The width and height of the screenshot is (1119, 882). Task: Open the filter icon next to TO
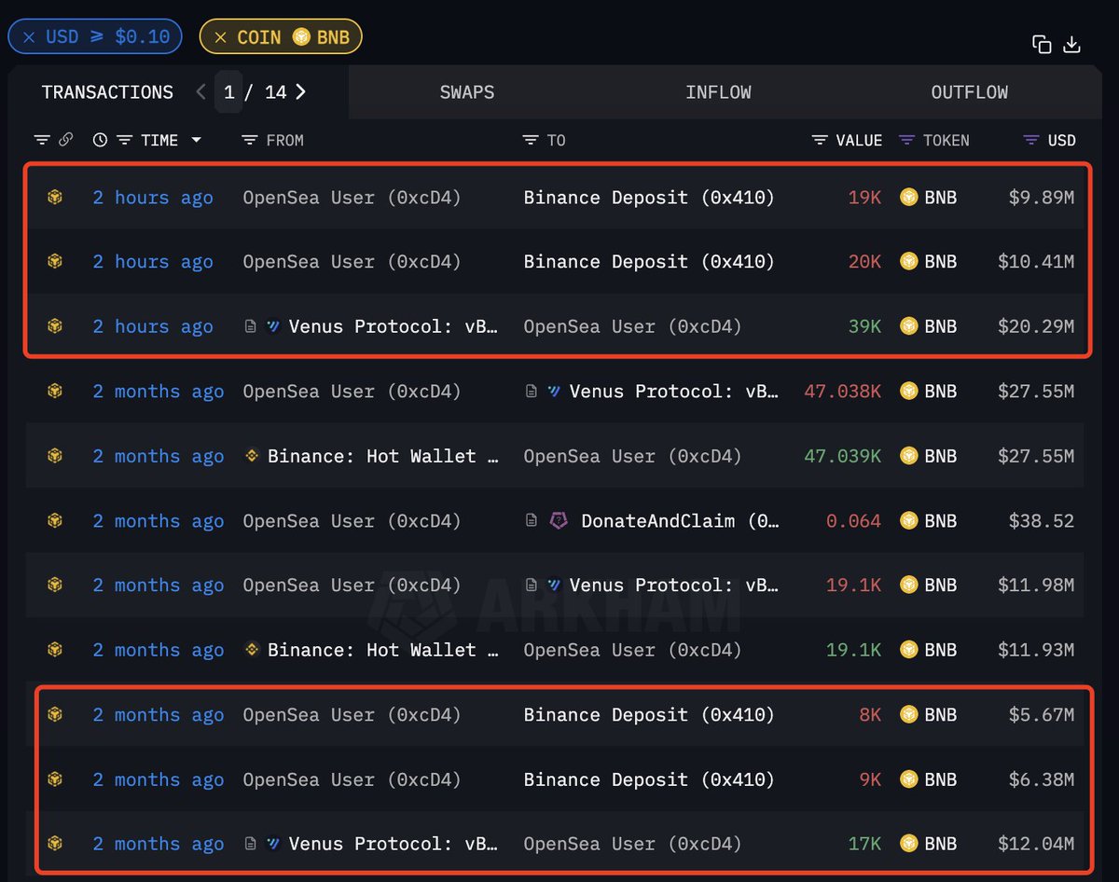click(531, 140)
